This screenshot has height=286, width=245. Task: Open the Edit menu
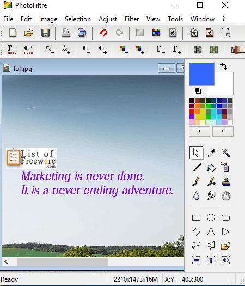click(x=26, y=19)
